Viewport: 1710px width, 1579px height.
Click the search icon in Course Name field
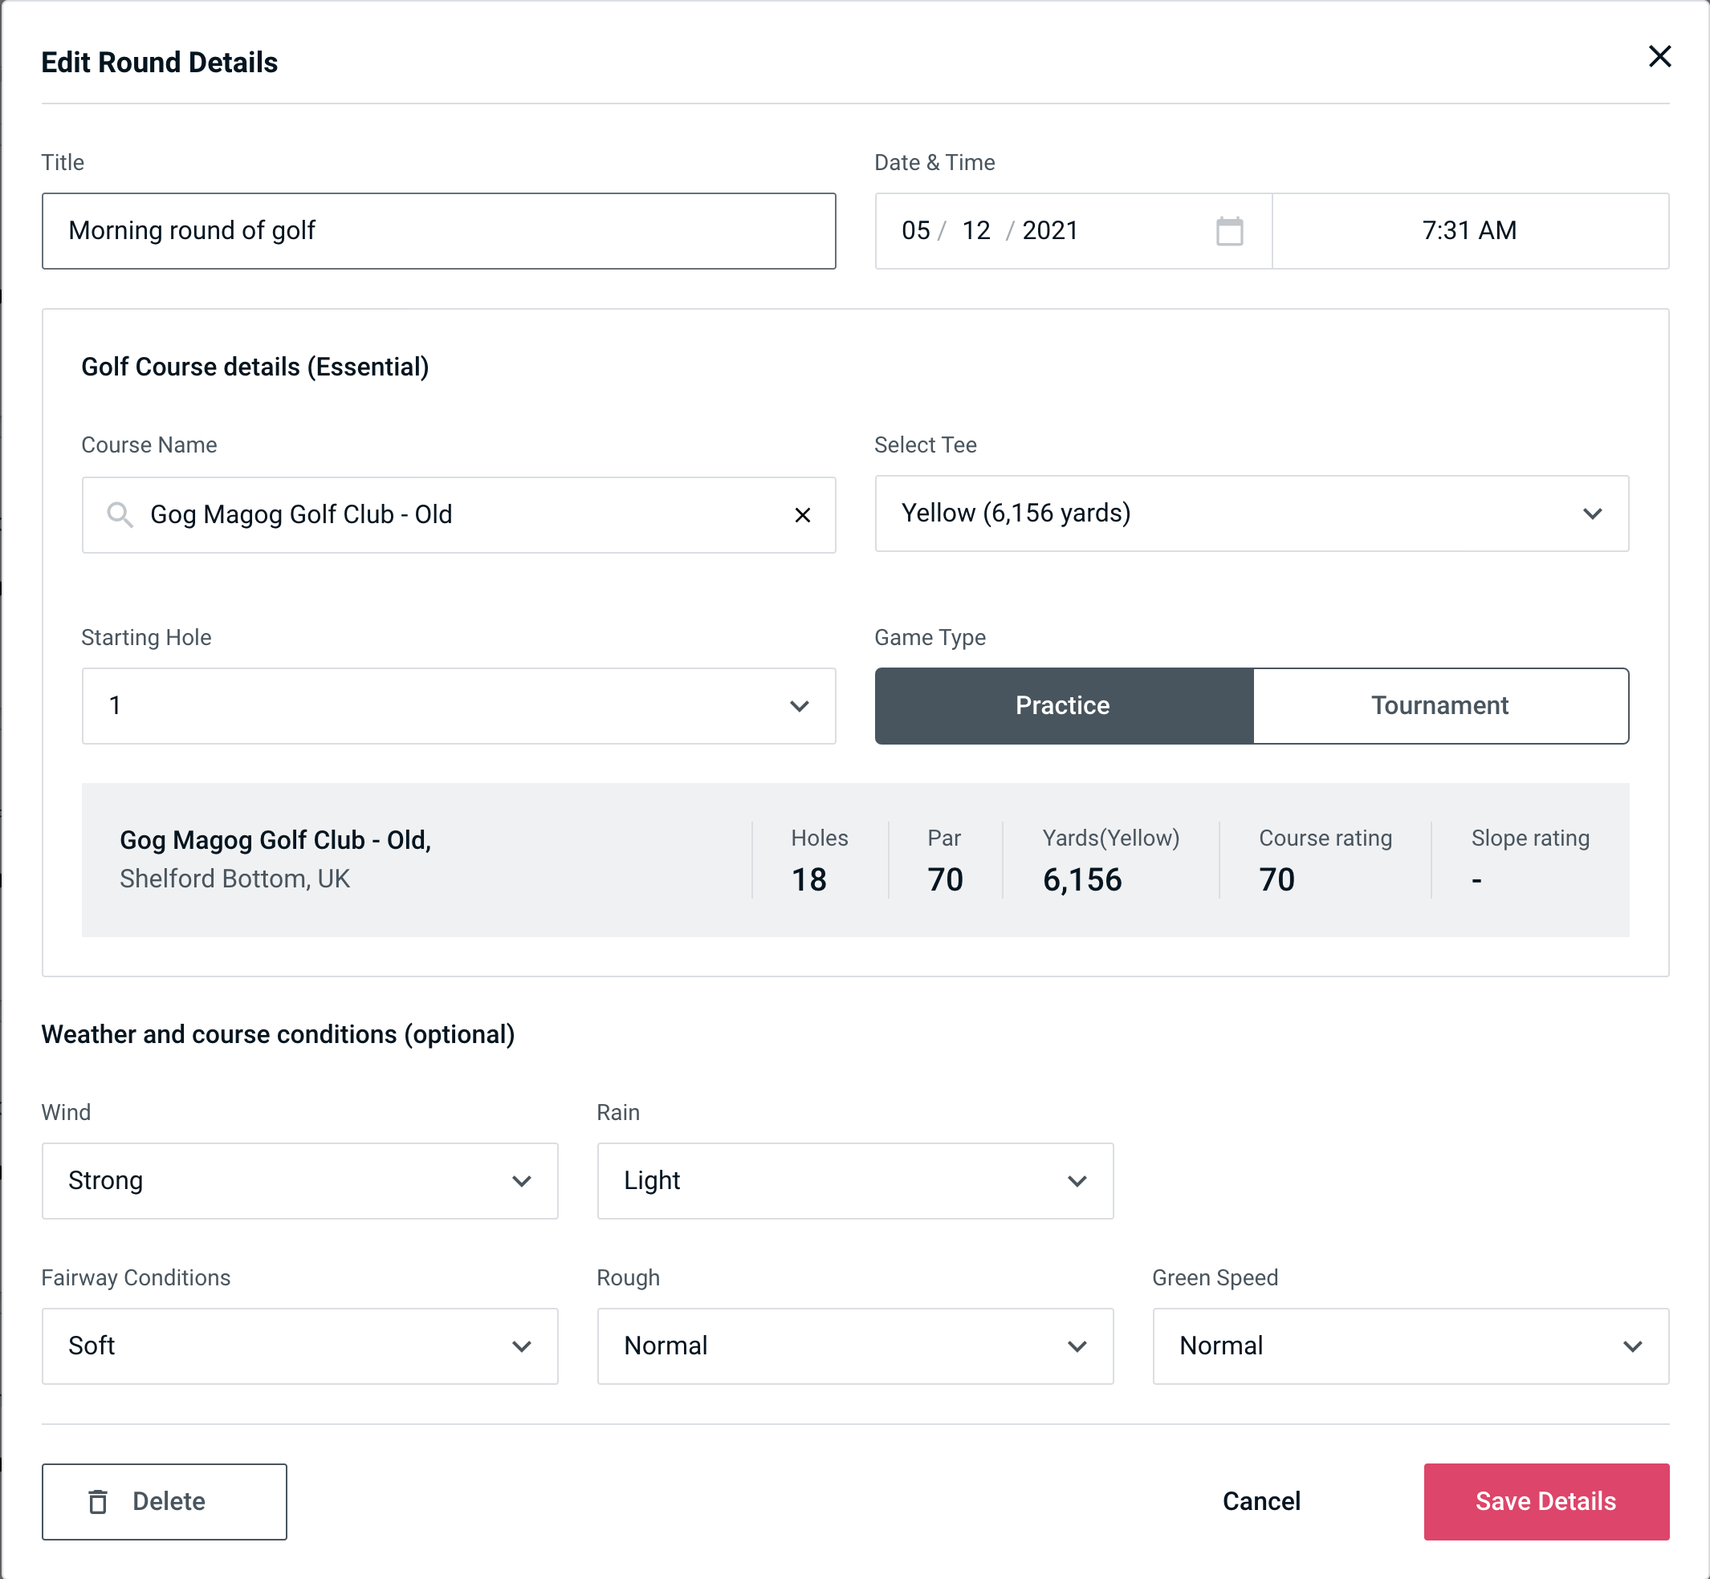tap(119, 515)
